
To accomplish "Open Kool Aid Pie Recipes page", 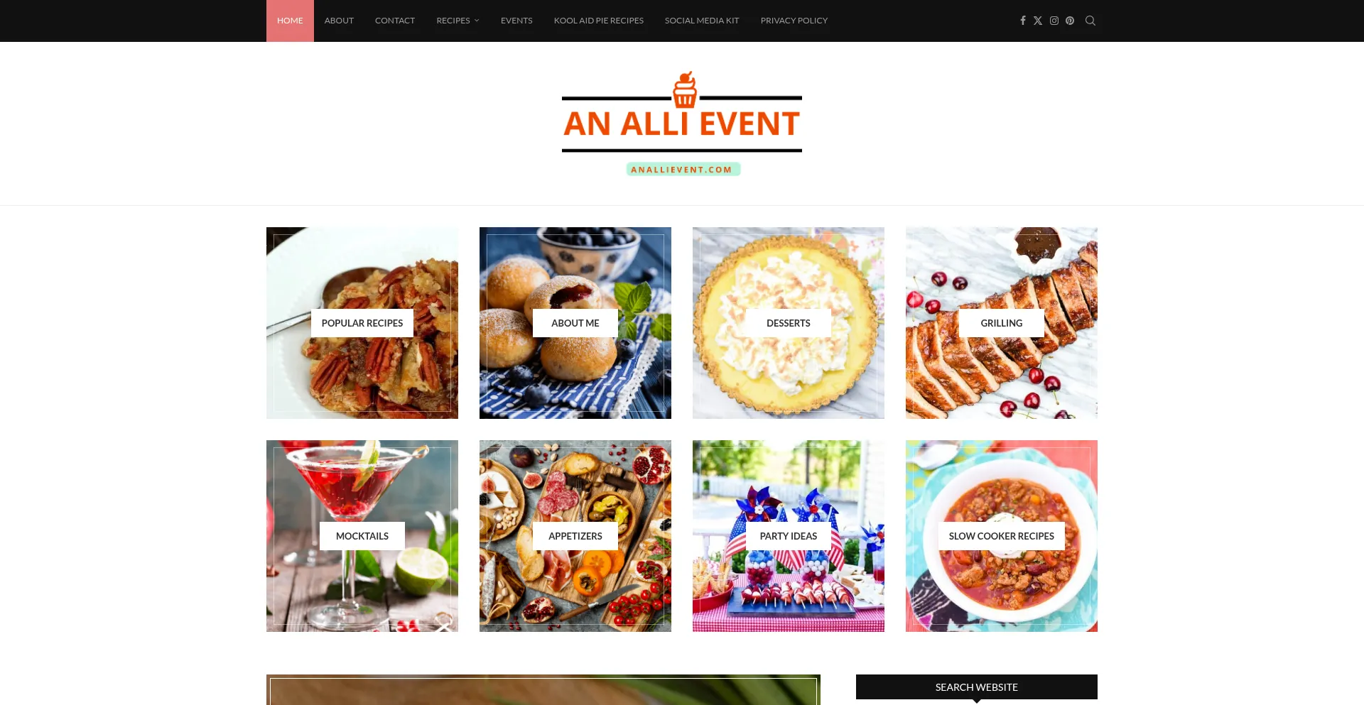I will [599, 21].
